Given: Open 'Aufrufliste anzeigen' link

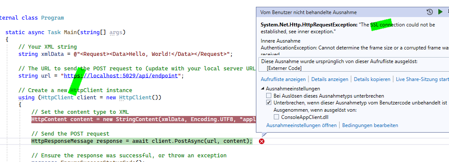Looking at the screenshot, I should pos(283,79).
